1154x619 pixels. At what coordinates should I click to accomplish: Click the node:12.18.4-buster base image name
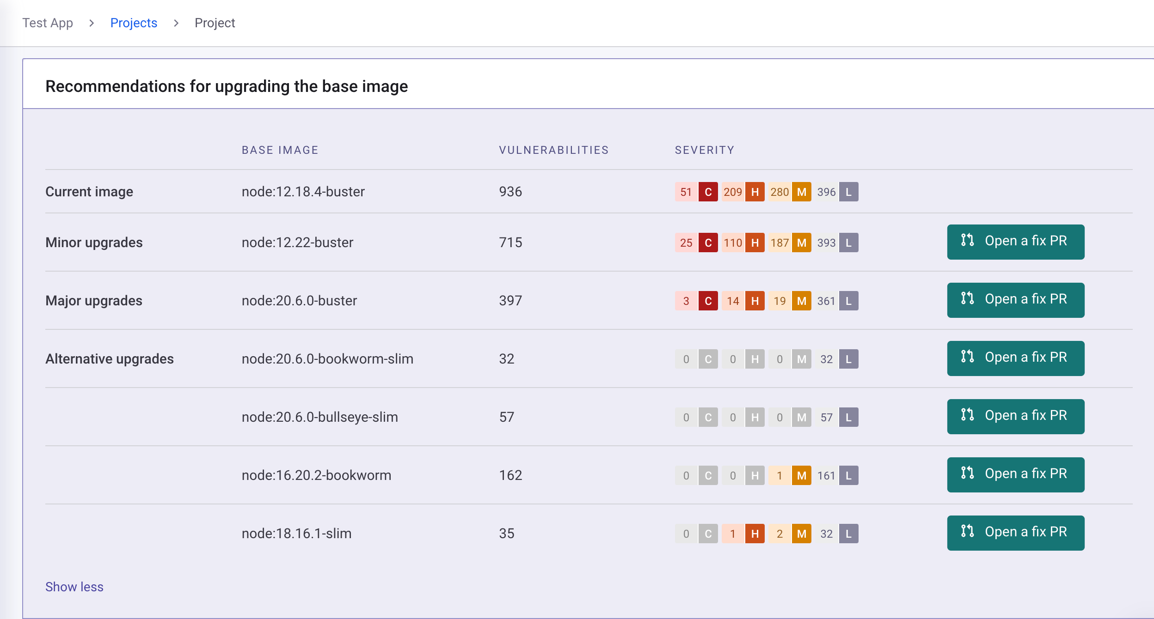coord(303,192)
